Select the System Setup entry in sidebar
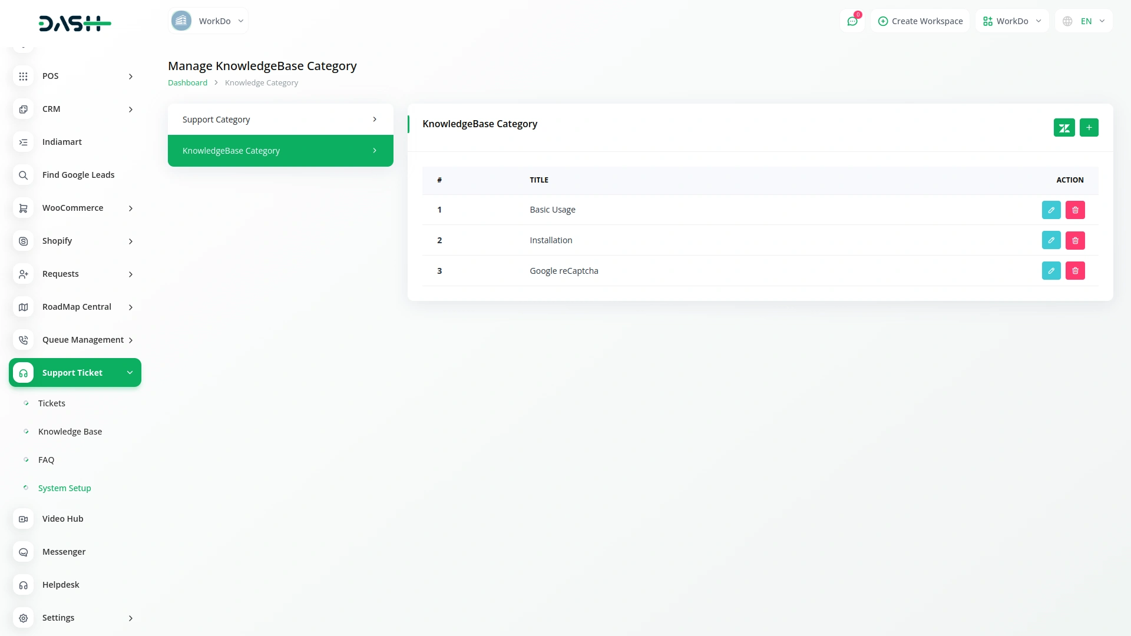 64,488
